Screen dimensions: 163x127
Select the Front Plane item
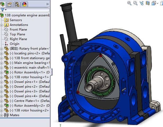[18, 30]
